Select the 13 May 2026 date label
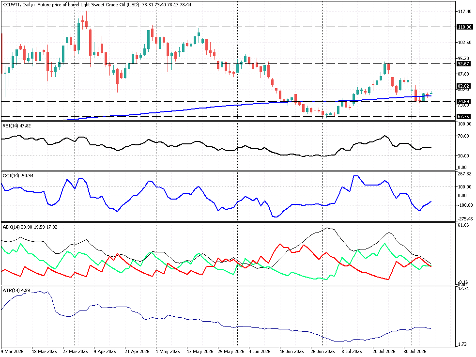 click(x=200, y=352)
